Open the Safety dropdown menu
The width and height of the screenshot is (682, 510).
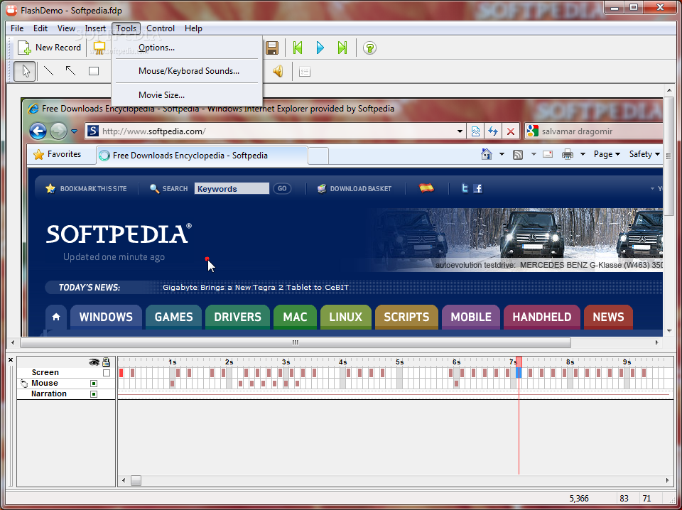(x=645, y=154)
